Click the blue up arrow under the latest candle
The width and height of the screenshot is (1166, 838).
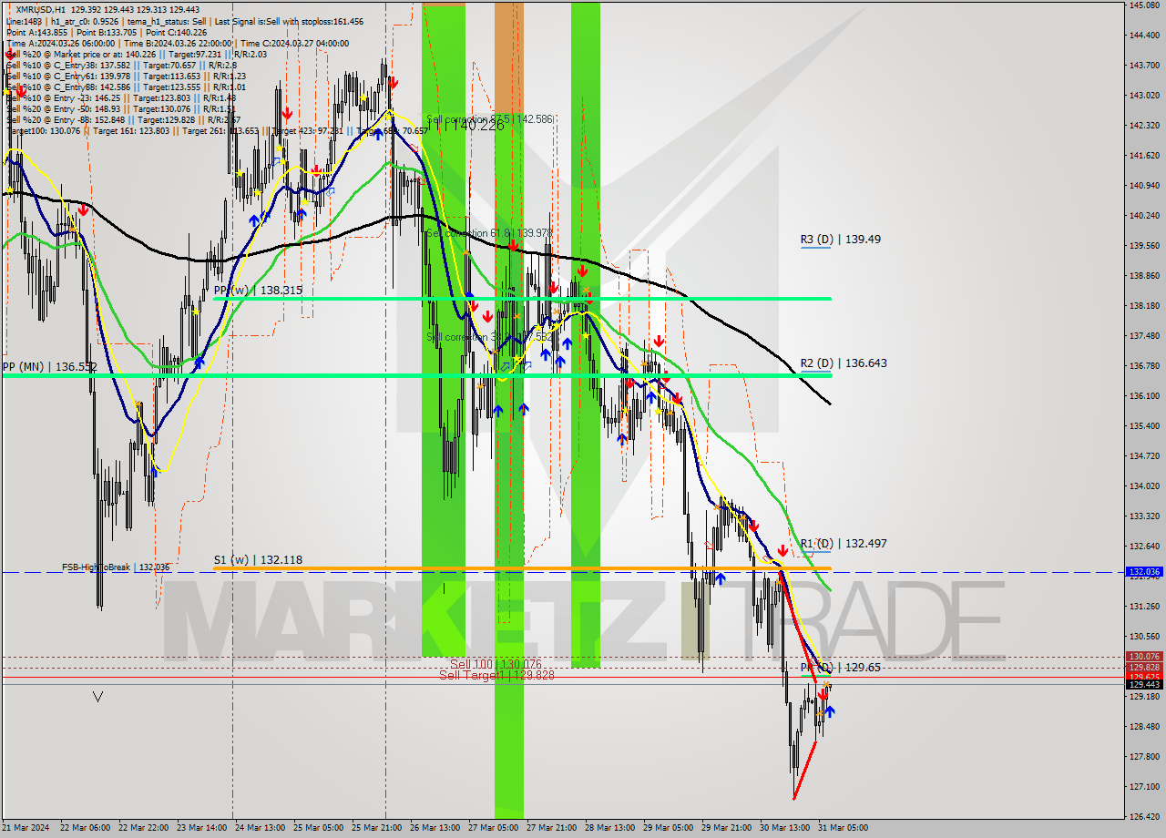[829, 710]
